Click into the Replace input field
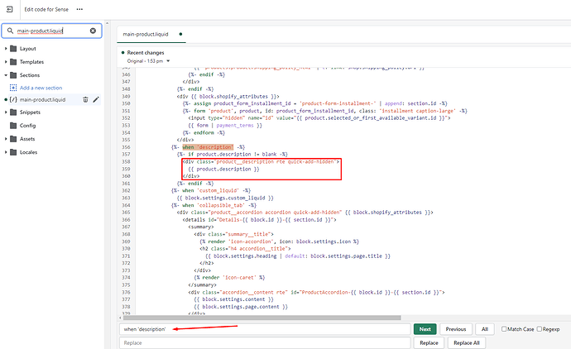 [x=265, y=342]
